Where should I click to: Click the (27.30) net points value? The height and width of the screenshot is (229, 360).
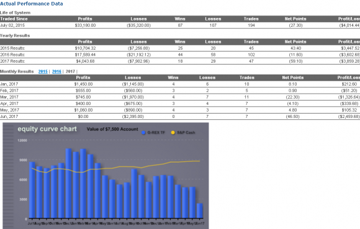pyautogui.click(x=295, y=25)
